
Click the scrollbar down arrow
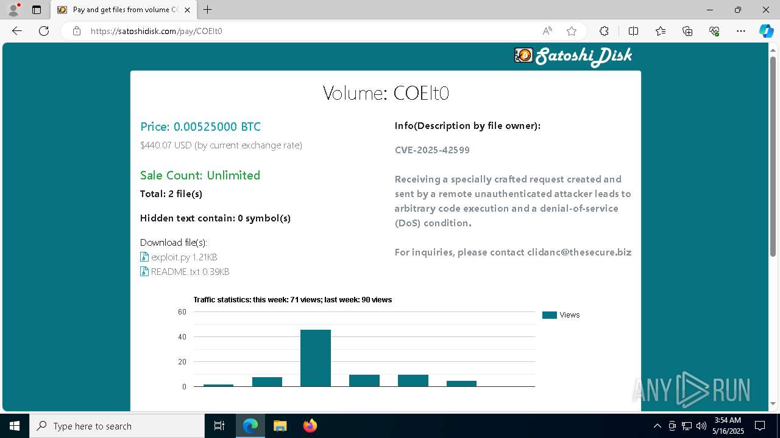click(773, 403)
